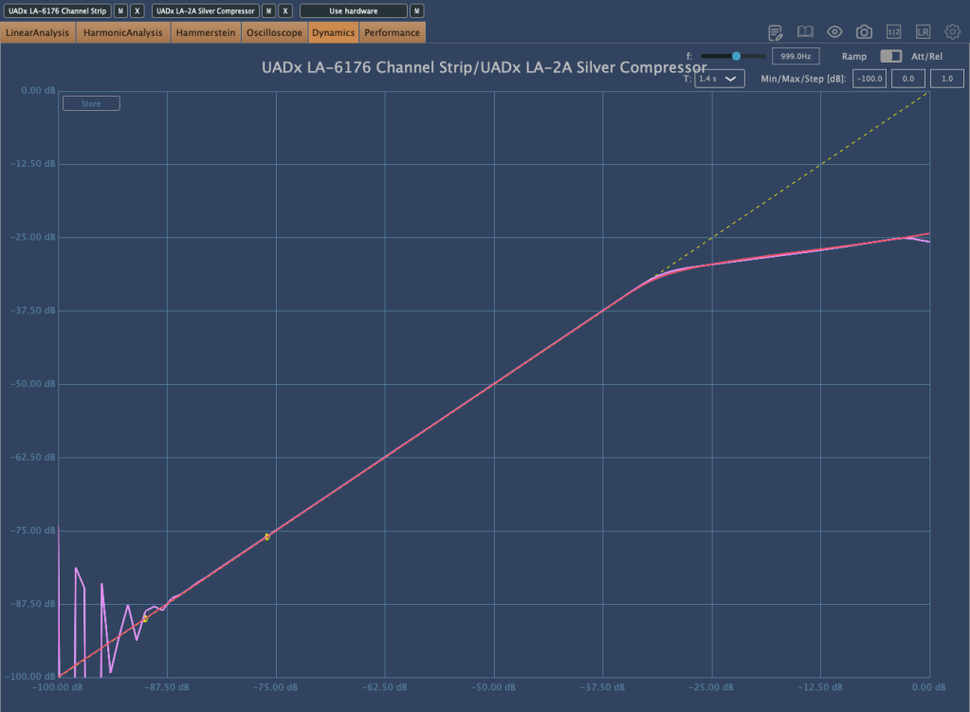Remove the UADx LA-2A Silver Compressor plugin
This screenshot has height=712, width=970.
[x=285, y=10]
